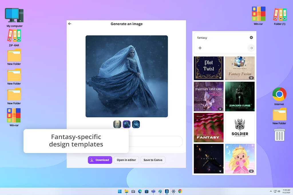Click the plus icon below the search box

(x=200, y=48)
